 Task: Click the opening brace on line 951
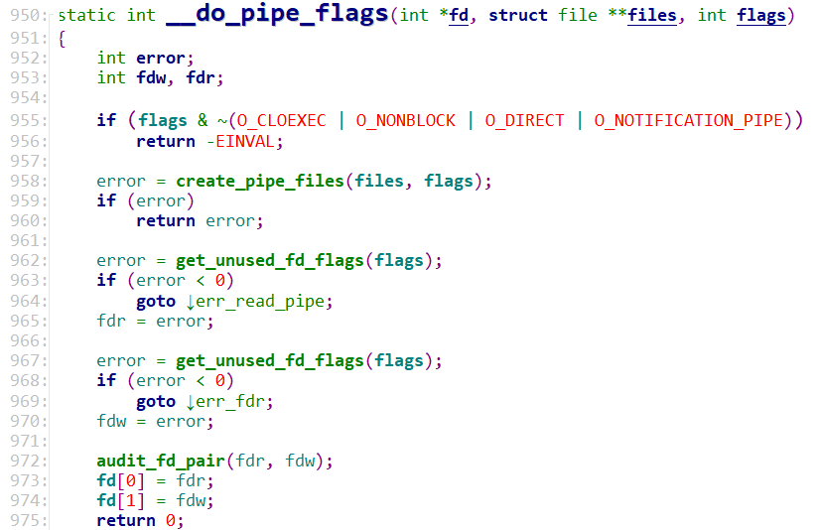point(63,38)
